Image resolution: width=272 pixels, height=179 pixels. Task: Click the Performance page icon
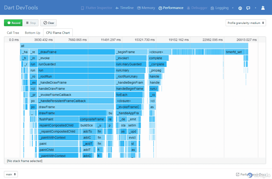[160, 8]
